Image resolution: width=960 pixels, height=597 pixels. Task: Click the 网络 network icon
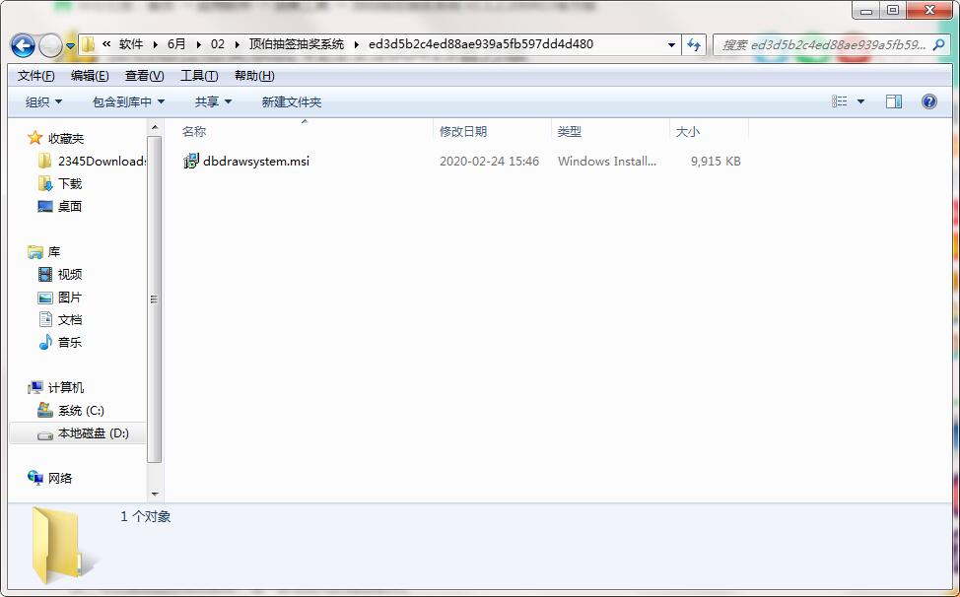point(35,478)
